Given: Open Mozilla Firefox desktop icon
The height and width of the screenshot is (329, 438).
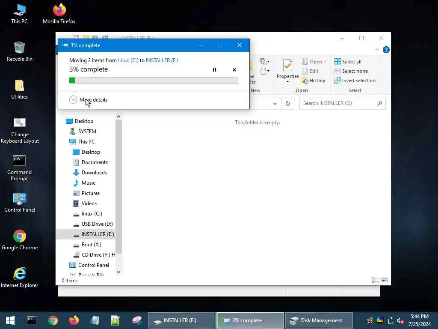Looking at the screenshot, I should pos(59,14).
